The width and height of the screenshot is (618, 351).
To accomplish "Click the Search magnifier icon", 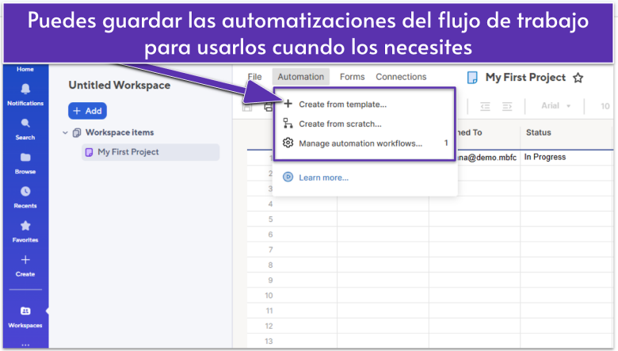I will pos(25,124).
